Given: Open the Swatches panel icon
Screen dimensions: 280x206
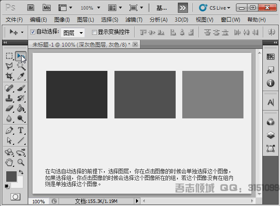Looking at the screenshot, I should (271, 57).
